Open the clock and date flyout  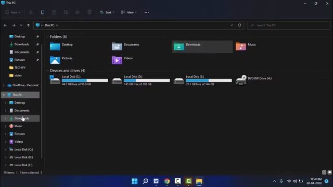(x=314, y=181)
